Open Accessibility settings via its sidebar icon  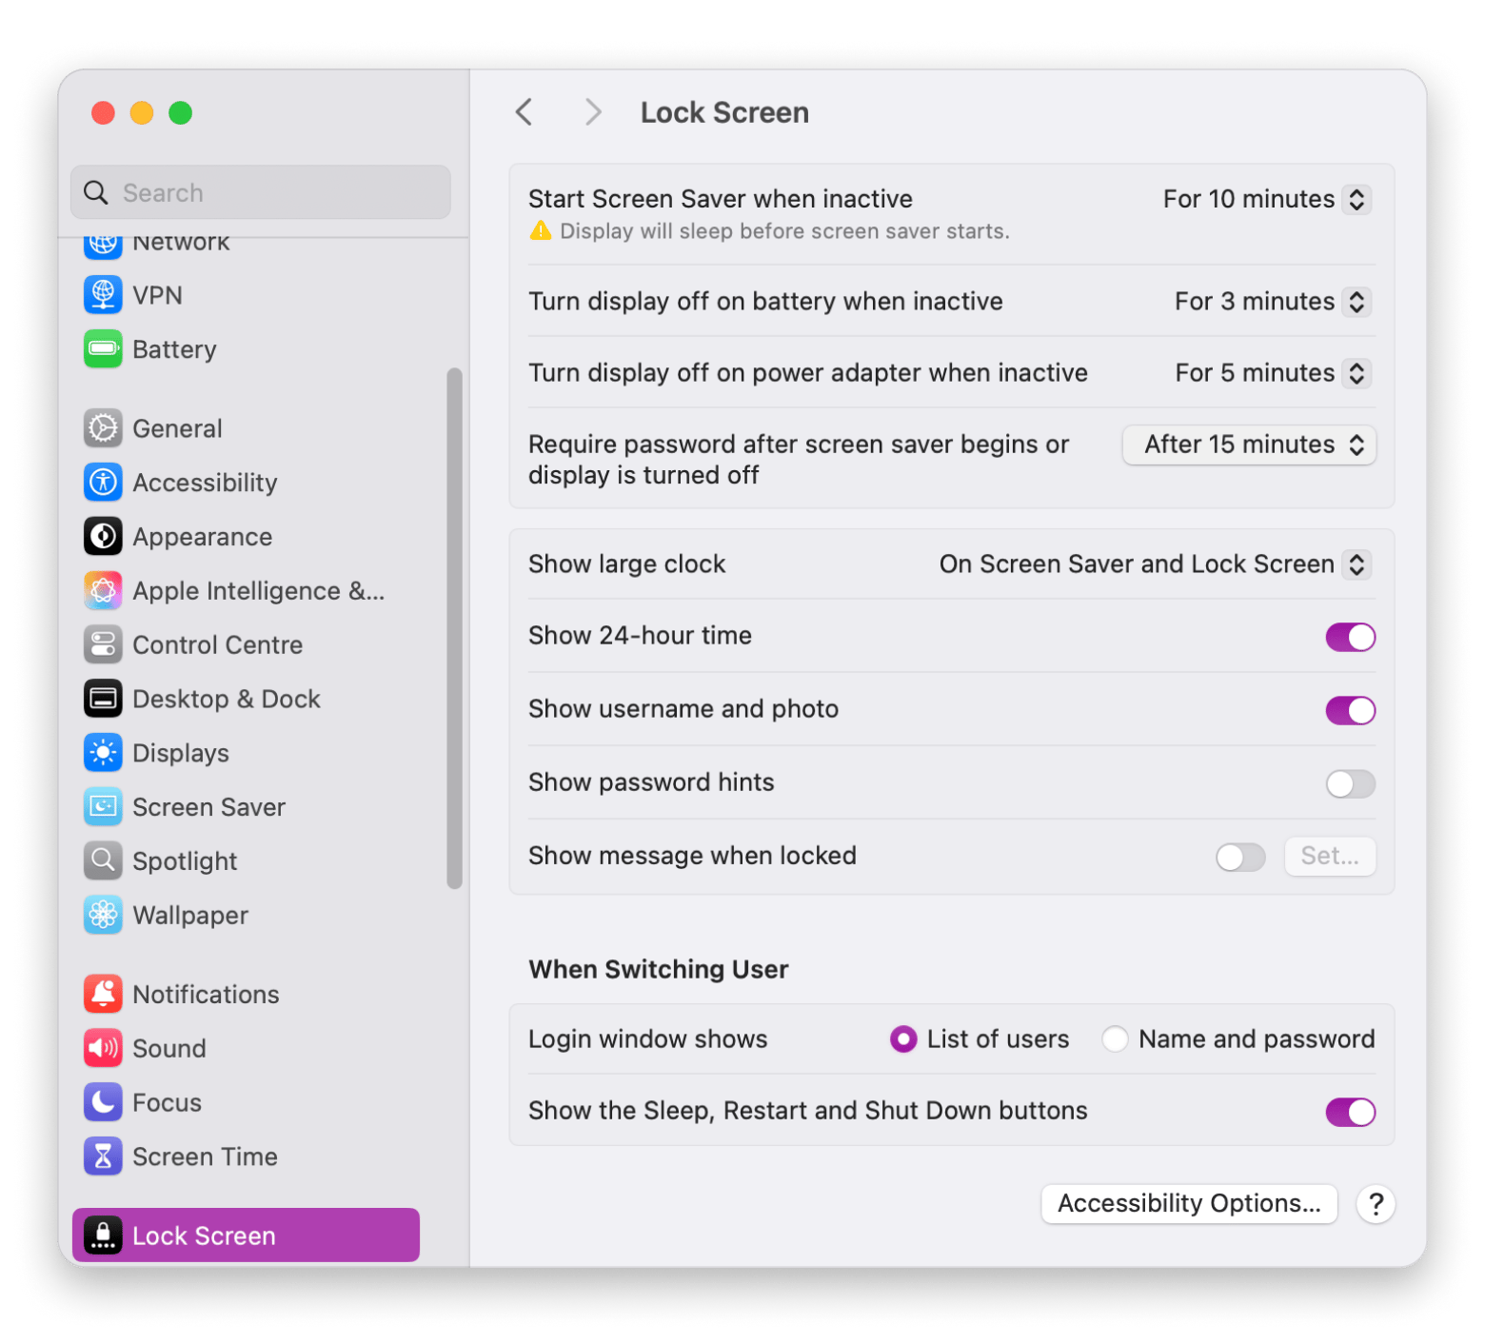[x=103, y=483]
